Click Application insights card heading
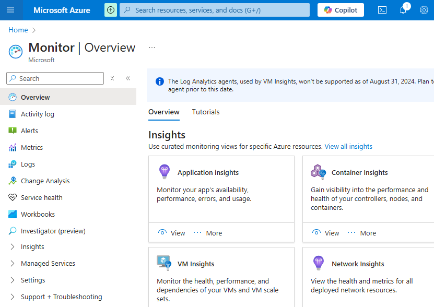Viewport: 434px width, 307px height. coord(208,172)
